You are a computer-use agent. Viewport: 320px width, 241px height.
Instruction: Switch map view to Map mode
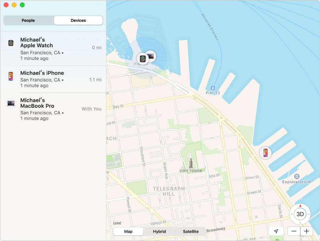point(128,231)
